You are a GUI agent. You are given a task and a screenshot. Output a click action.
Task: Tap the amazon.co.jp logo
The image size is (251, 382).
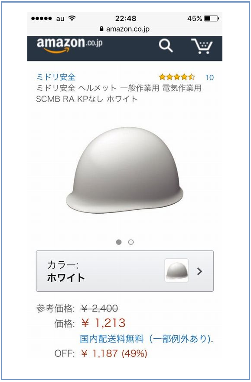[70, 45]
